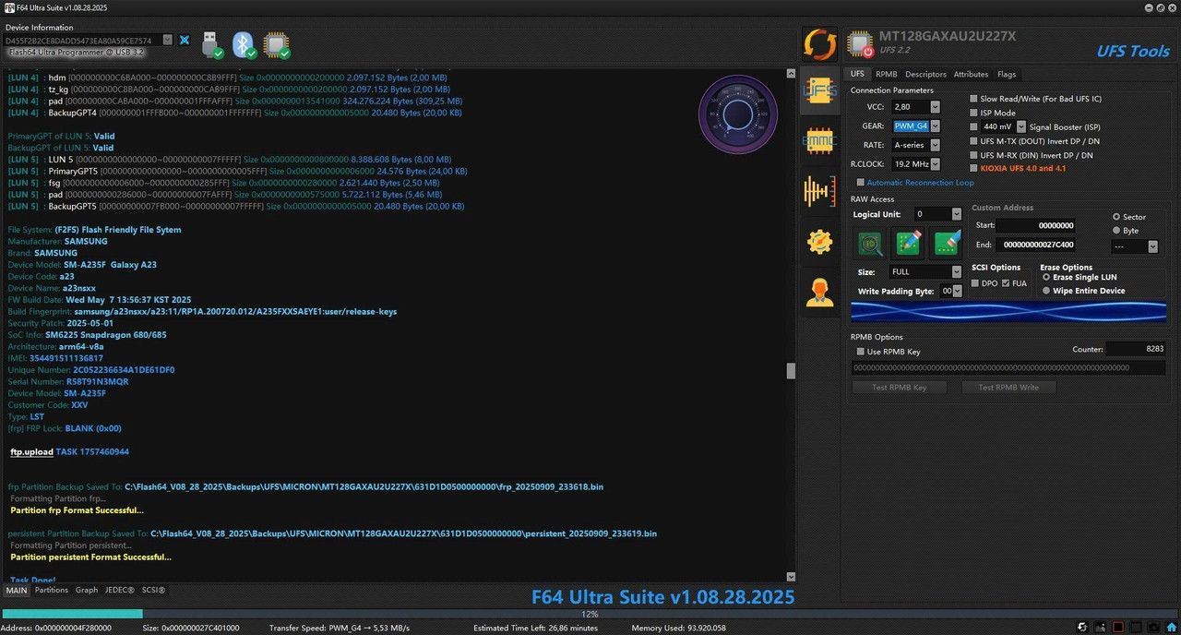Open the user account sidebar icon

point(819,292)
